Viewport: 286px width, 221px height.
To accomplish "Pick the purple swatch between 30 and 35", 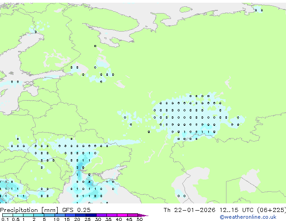I will [101, 215].
